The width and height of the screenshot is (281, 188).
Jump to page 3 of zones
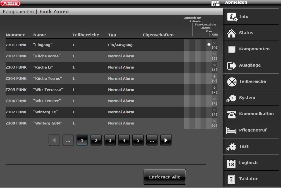(110, 140)
